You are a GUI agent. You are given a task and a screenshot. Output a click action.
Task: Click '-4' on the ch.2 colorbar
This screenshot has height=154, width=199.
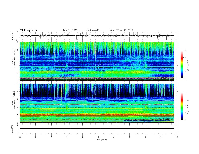click(185, 99)
